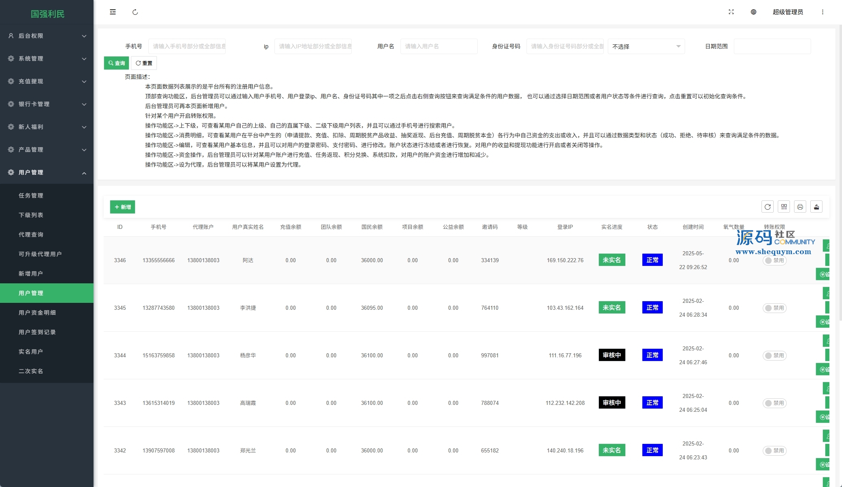
Task: Focus the 手机号 search input field
Action: 187,46
